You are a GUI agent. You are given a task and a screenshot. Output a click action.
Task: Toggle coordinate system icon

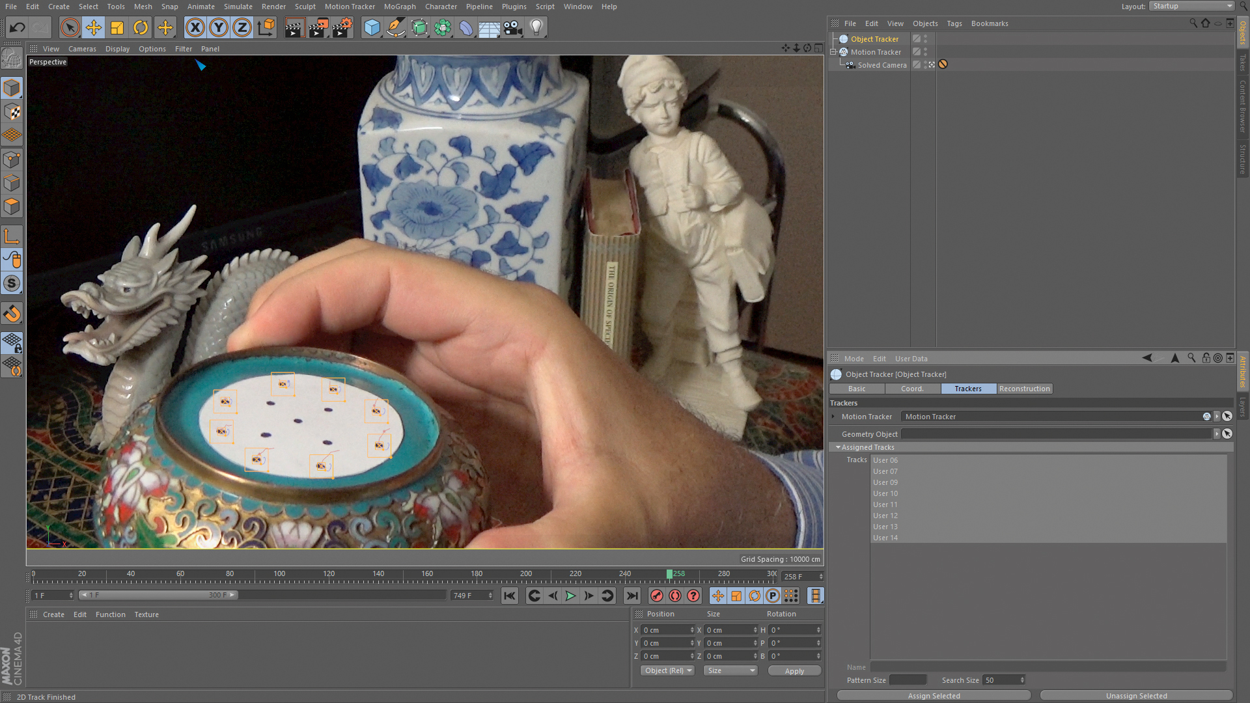pyautogui.click(x=266, y=28)
